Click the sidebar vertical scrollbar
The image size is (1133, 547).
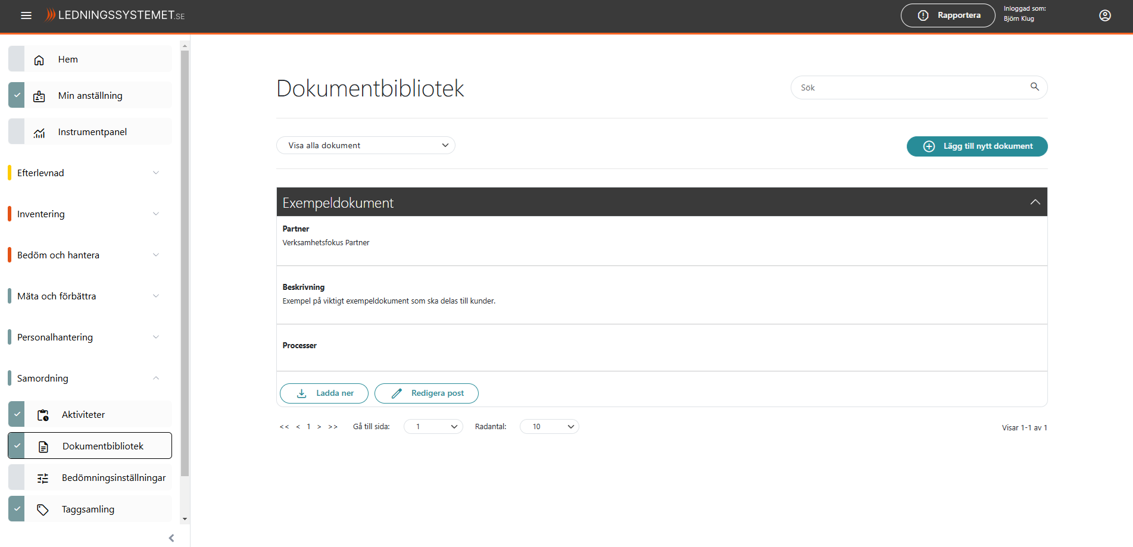click(185, 262)
